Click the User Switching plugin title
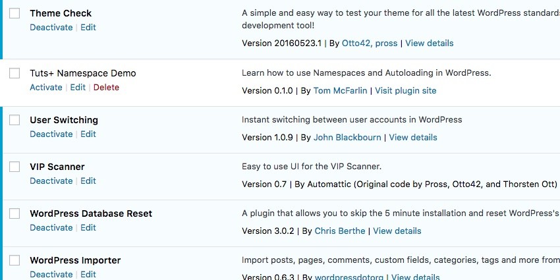Viewport: 560px width, 280px height. pos(64,120)
